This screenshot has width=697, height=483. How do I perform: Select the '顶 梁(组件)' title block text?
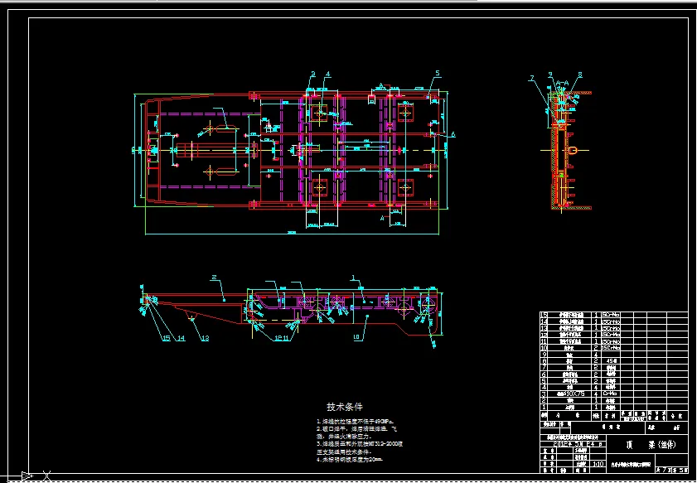pyautogui.click(x=651, y=445)
